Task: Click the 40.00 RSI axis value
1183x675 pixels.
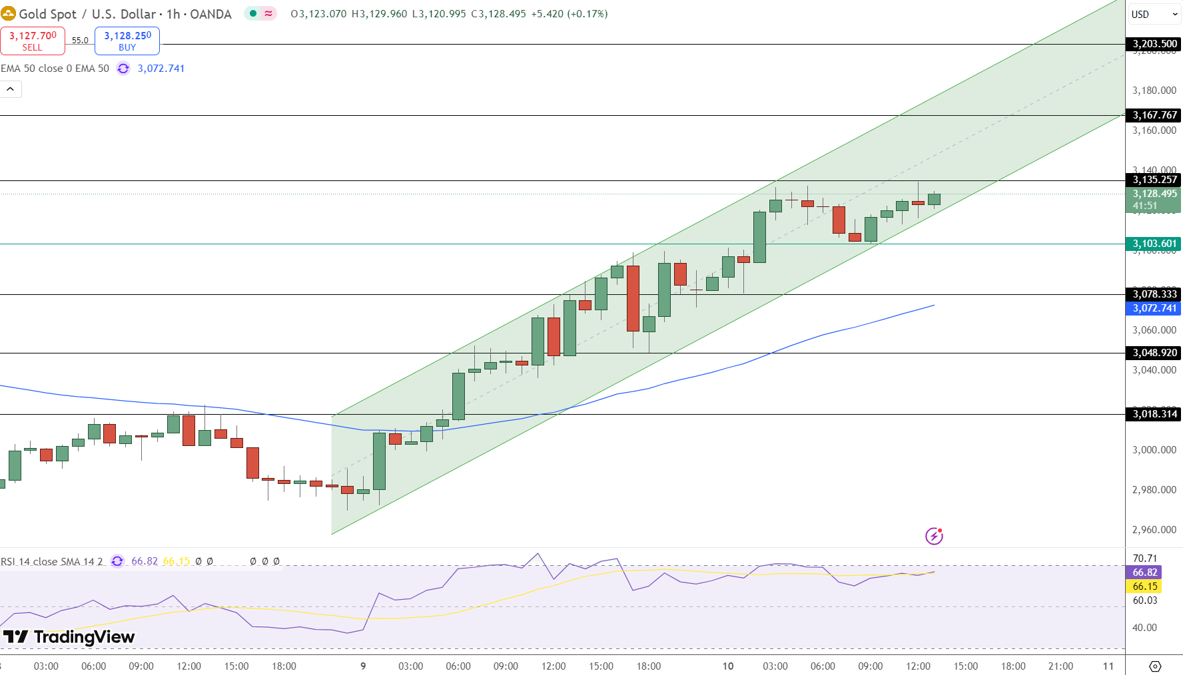Action: pos(1145,628)
